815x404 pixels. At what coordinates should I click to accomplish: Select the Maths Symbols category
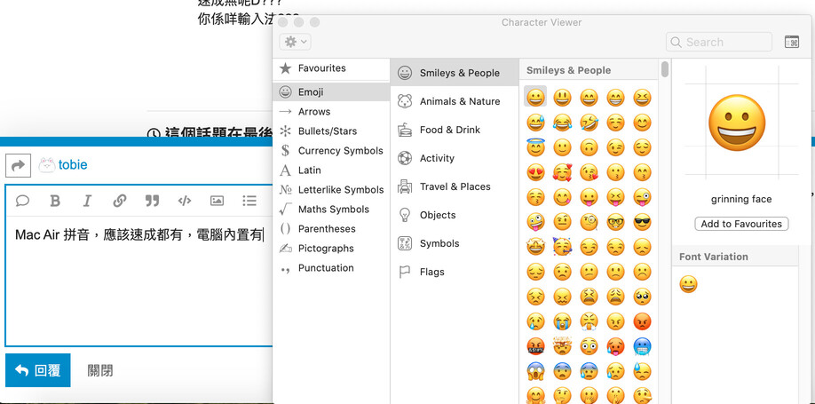coord(331,210)
